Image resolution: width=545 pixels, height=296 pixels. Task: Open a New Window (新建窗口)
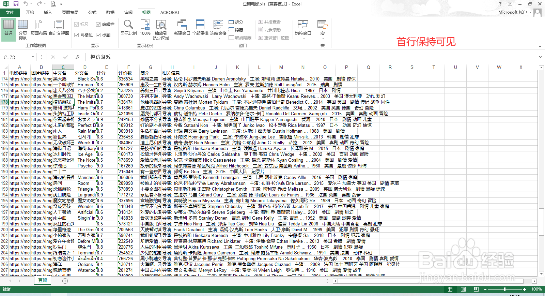click(x=182, y=27)
